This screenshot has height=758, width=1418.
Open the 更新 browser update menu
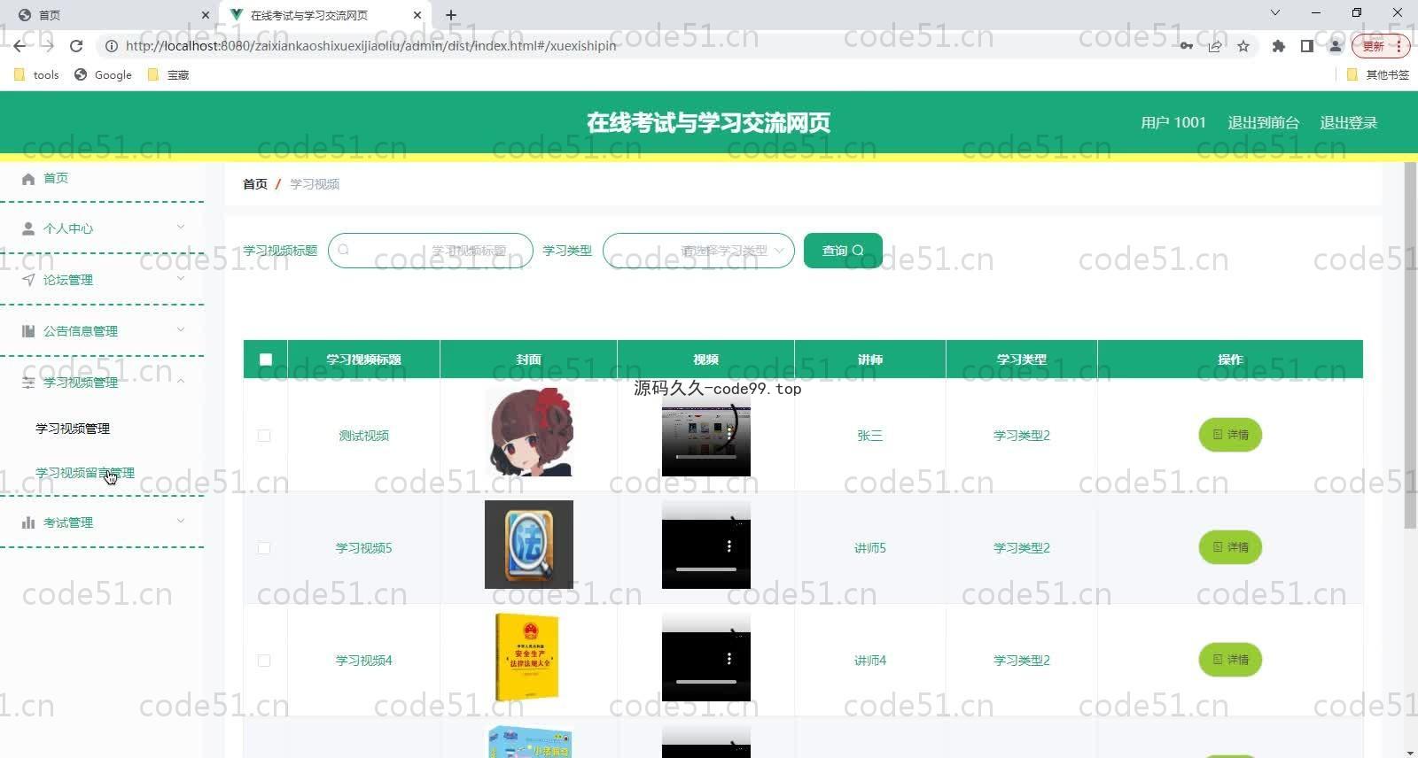coord(1381,46)
